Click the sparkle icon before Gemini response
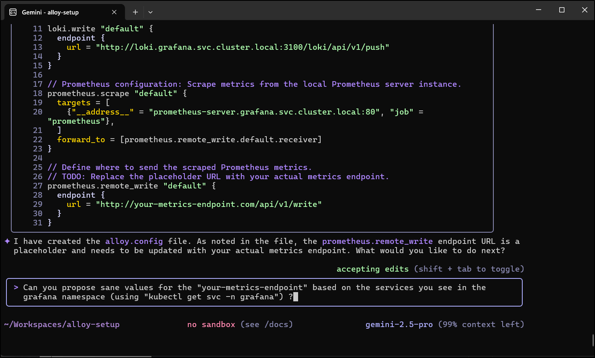Image resolution: width=595 pixels, height=358 pixels. point(7,241)
